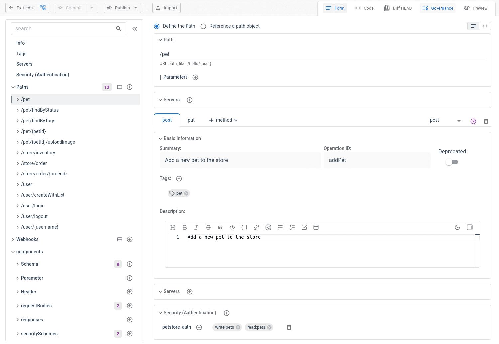Run the post operation with play icon

(x=473, y=121)
